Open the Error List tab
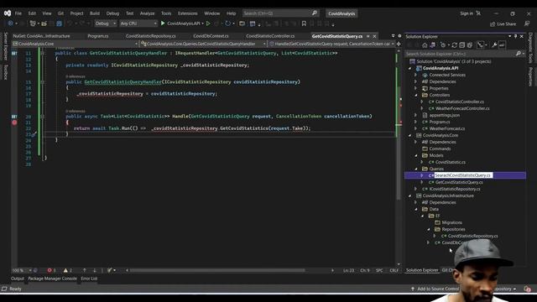This screenshot has height=302, width=537. 89,279
